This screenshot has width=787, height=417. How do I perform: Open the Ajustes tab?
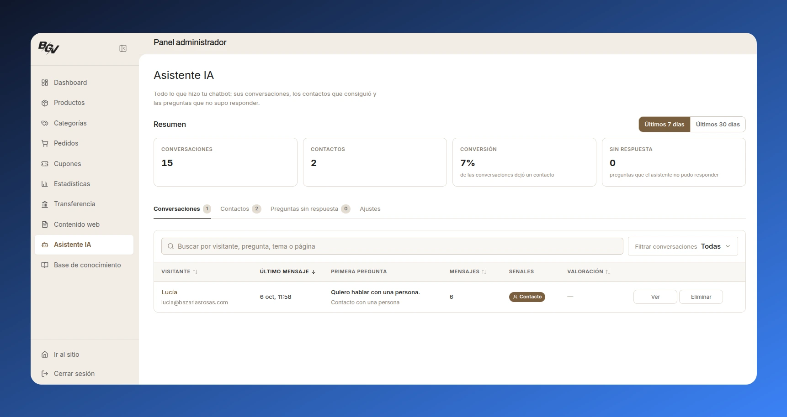[370, 209]
